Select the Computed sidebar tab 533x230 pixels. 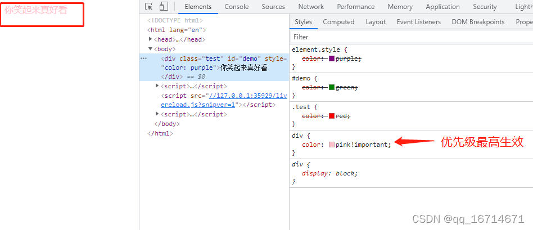coord(338,22)
